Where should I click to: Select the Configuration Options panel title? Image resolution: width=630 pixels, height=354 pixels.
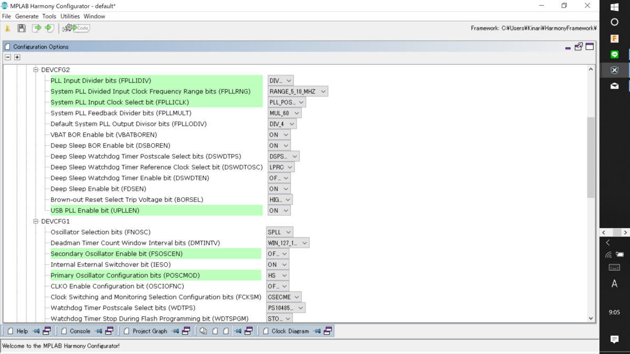click(41, 47)
